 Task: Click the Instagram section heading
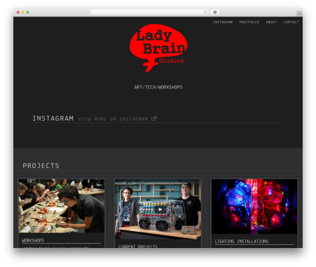(x=53, y=119)
